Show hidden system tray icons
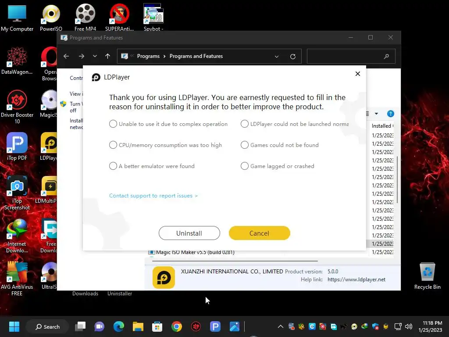Screen dimensions: 449x337 click(281, 326)
